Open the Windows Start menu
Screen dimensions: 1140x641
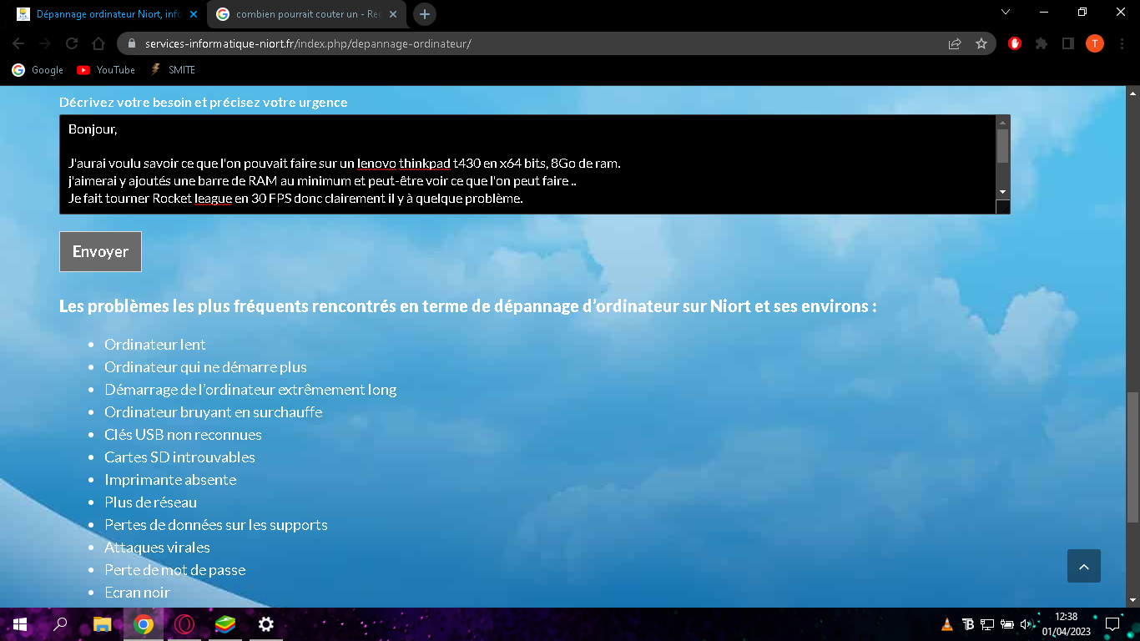[19, 624]
